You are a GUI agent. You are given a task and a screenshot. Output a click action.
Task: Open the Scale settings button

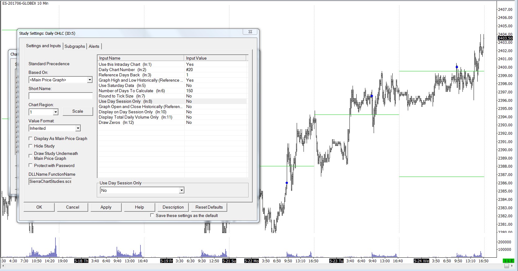tap(78, 111)
